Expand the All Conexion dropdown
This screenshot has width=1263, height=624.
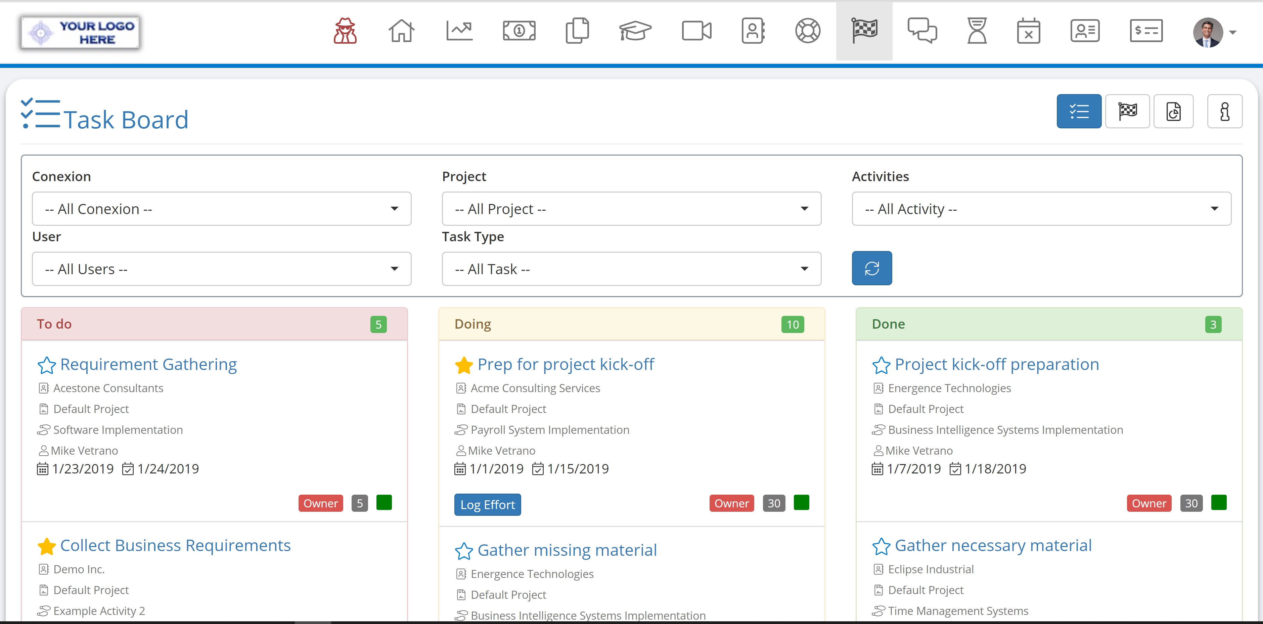pos(222,209)
